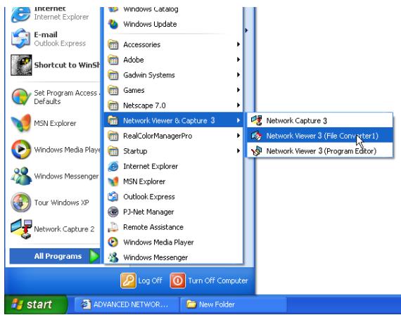Click the Log Off key icon
The height and width of the screenshot is (315, 401).
click(x=128, y=281)
